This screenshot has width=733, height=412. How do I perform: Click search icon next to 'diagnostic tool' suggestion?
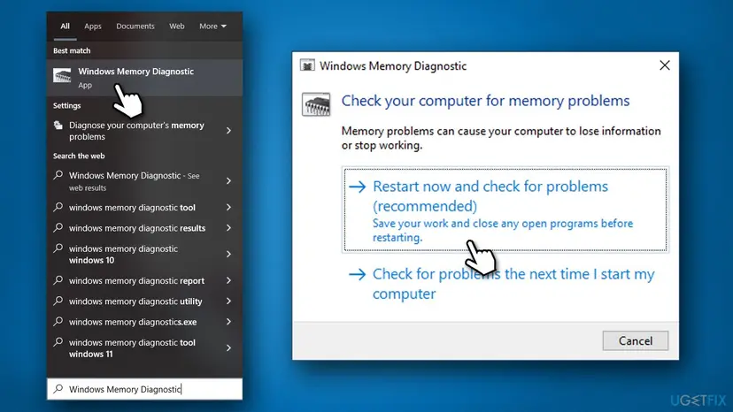coord(58,207)
